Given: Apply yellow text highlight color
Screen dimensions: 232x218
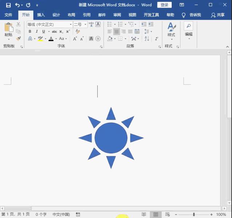Looking at the screenshot, I should pyautogui.click(x=40, y=39).
